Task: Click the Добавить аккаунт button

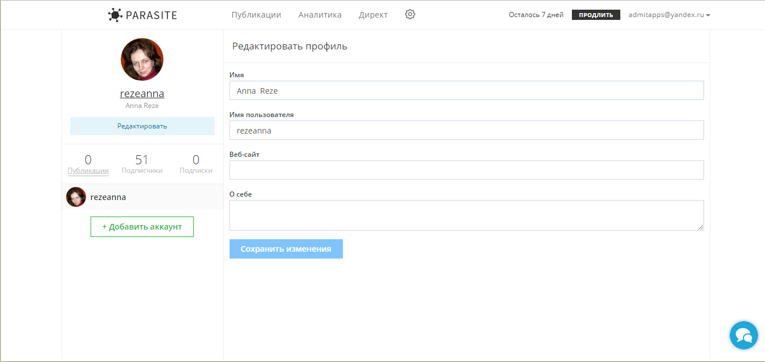Action: (x=142, y=227)
